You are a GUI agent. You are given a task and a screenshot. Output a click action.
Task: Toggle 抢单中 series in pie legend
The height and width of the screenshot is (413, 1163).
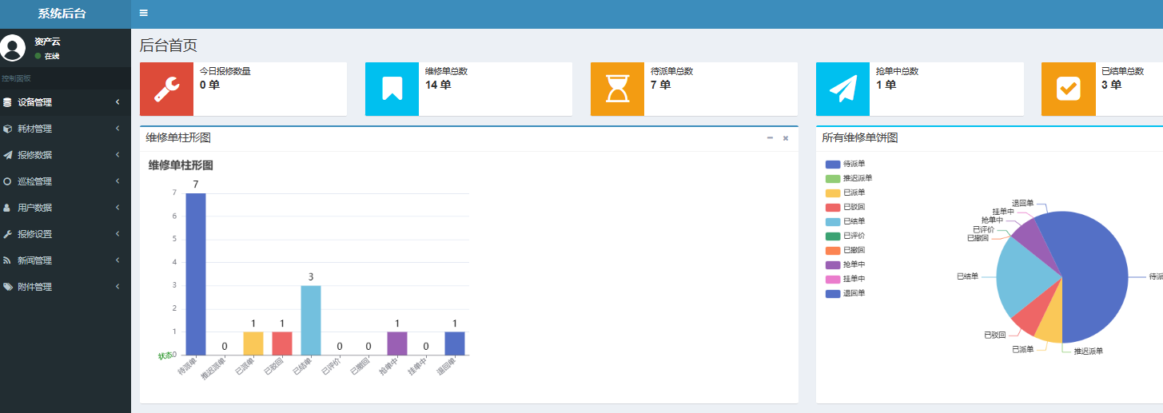845,264
